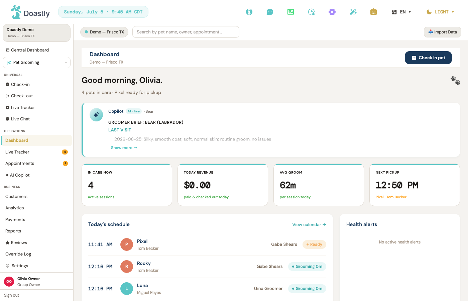Expand the Pet Grooming module dropdown

pyautogui.click(x=36, y=63)
